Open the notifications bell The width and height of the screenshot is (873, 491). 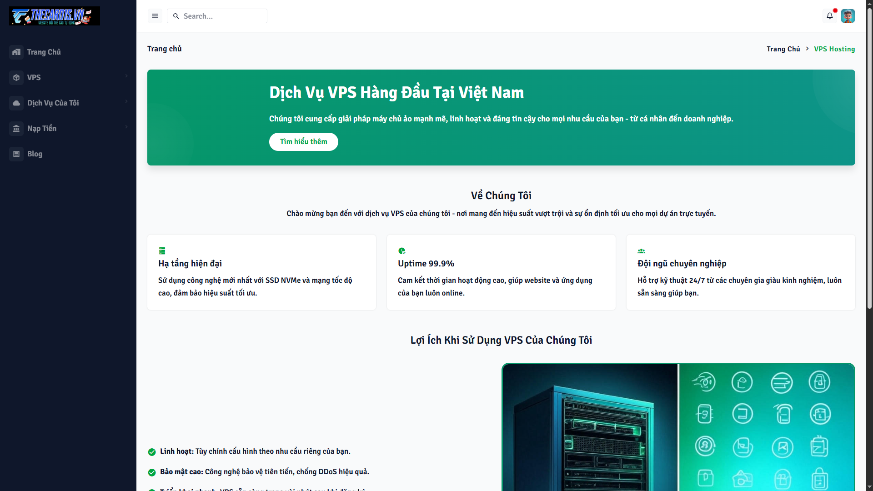click(x=830, y=15)
